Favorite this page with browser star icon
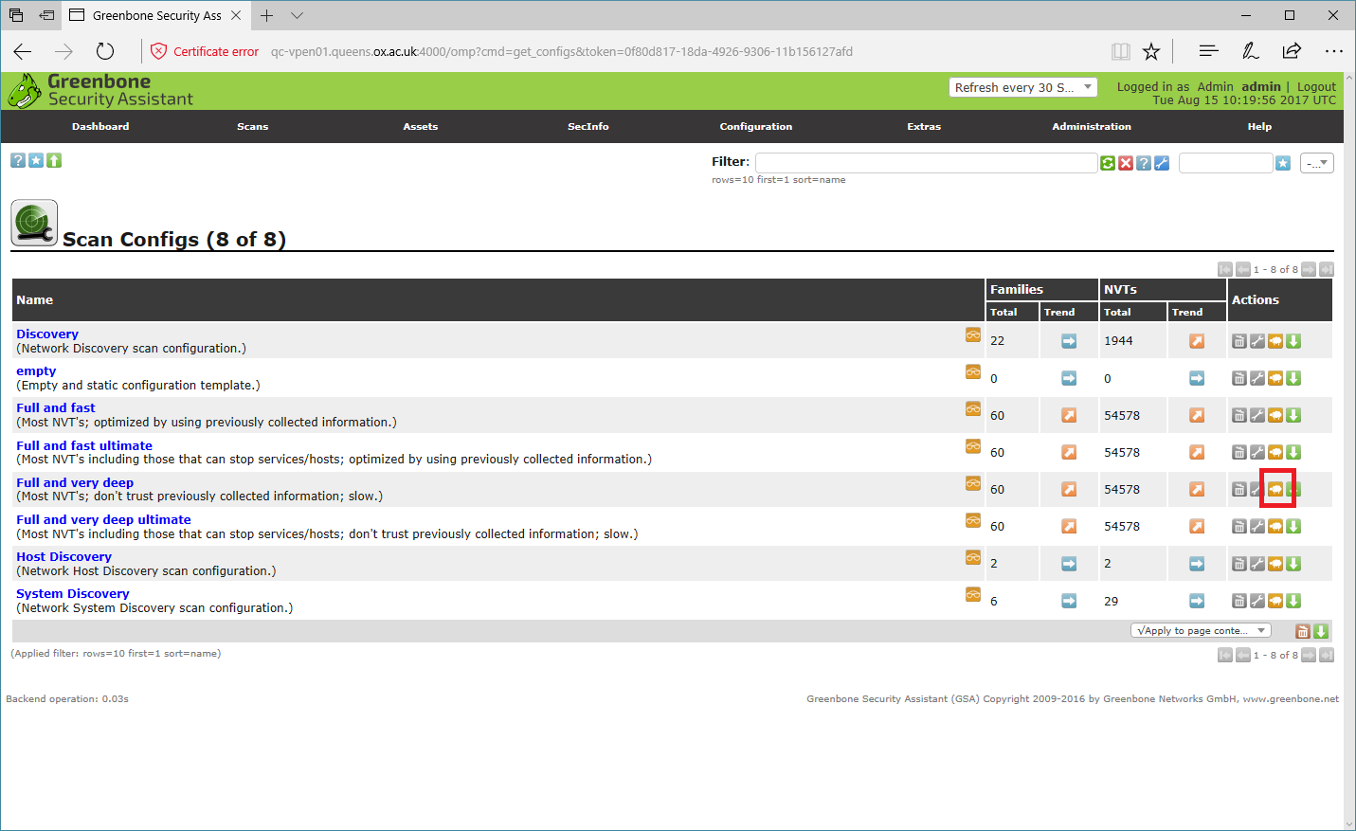 [1151, 51]
